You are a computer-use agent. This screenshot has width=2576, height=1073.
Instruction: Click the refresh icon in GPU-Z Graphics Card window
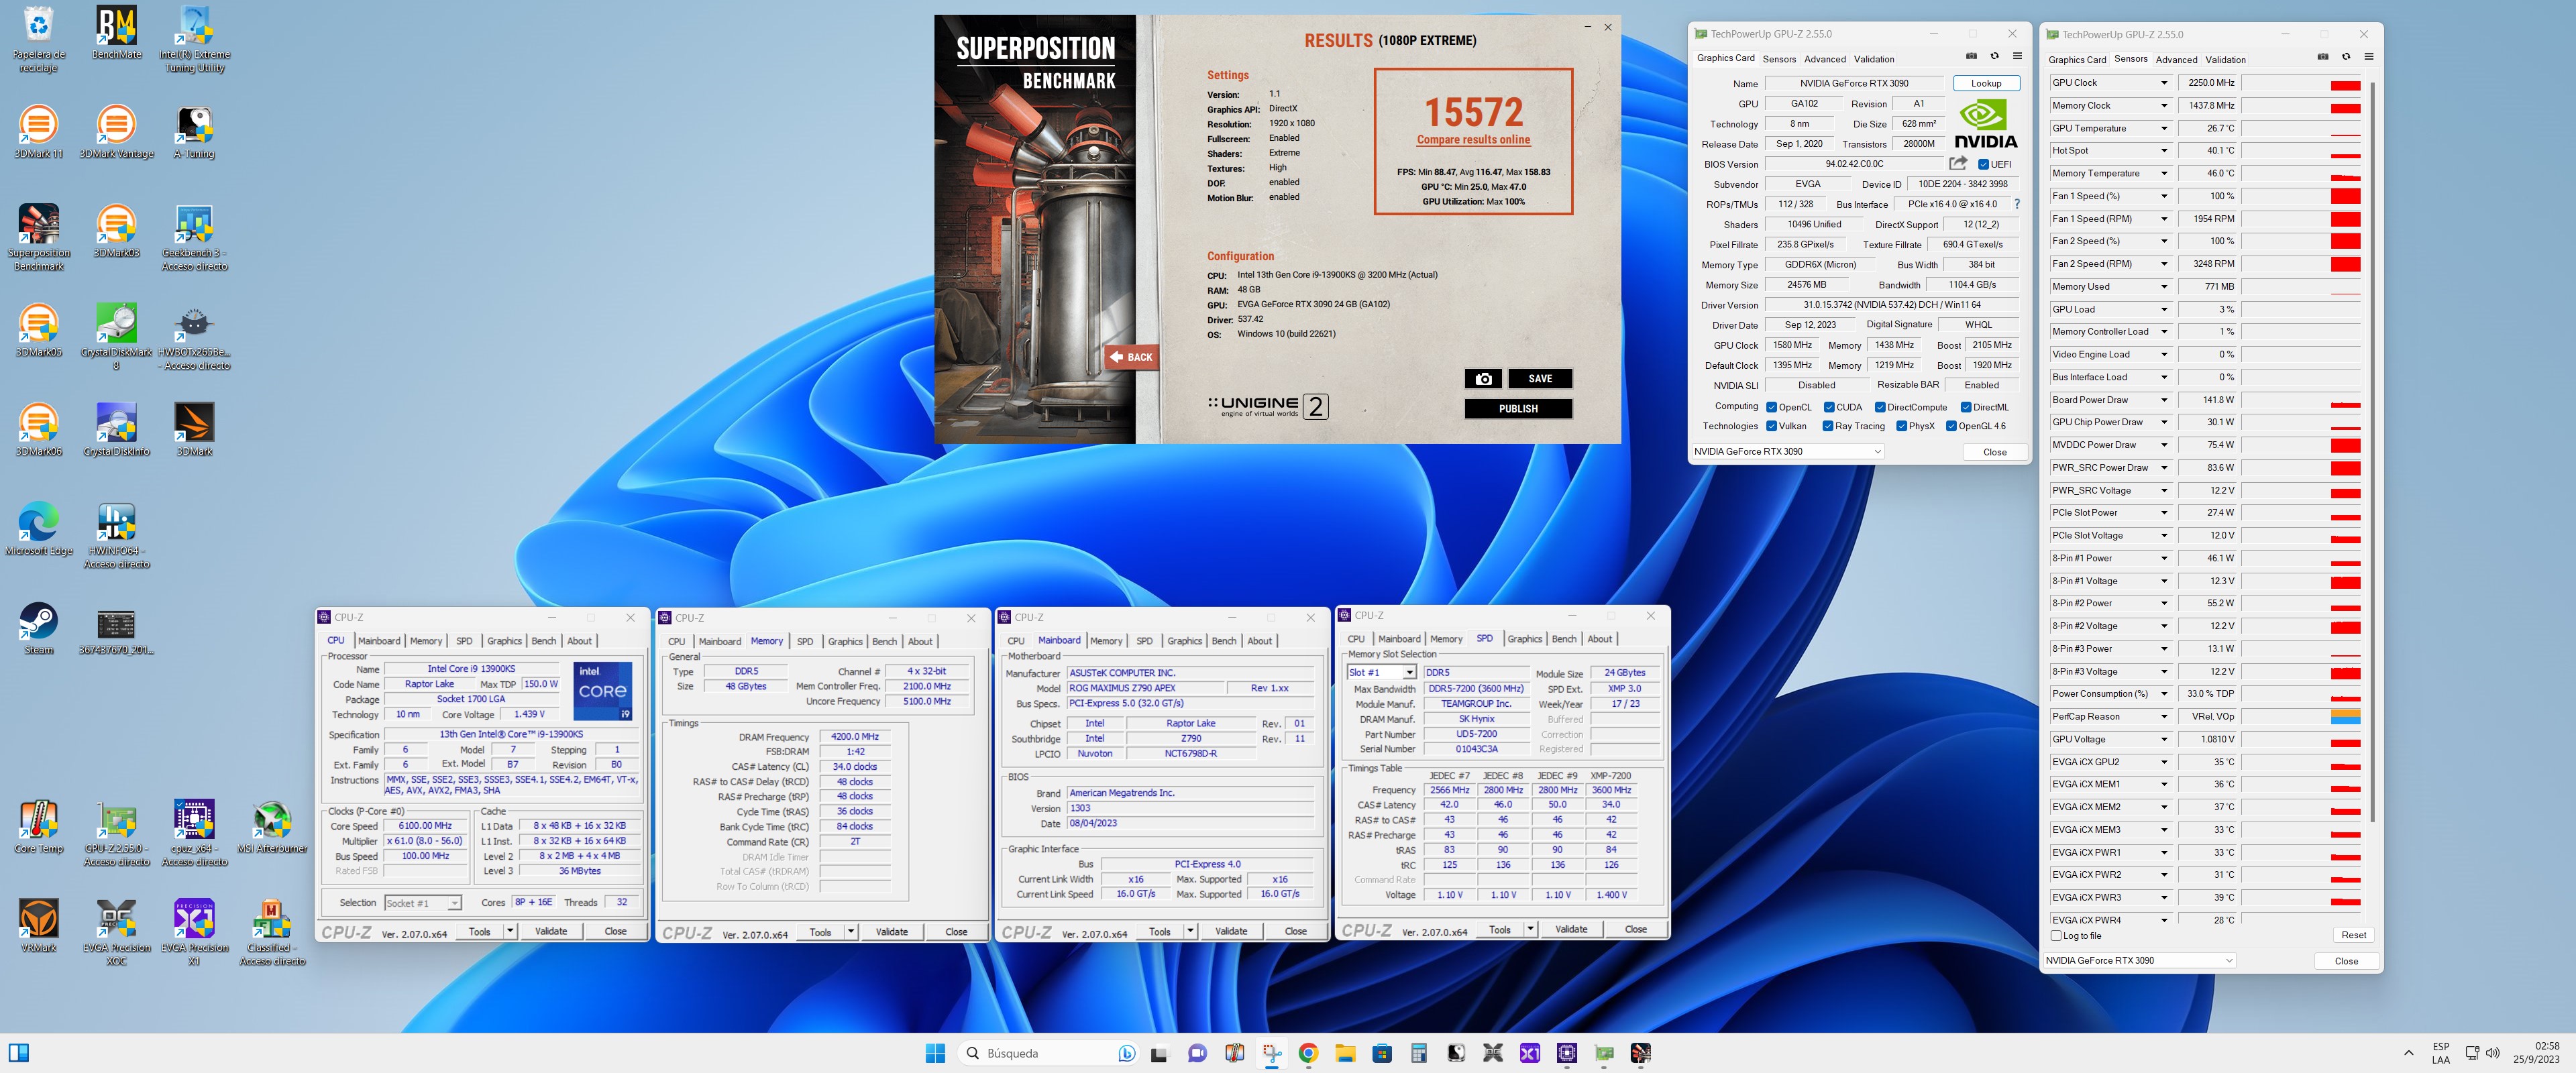coord(1994,57)
